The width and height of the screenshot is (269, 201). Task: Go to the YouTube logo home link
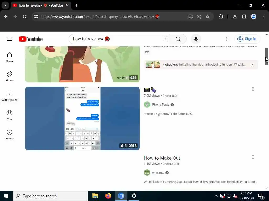(x=31, y=39)
